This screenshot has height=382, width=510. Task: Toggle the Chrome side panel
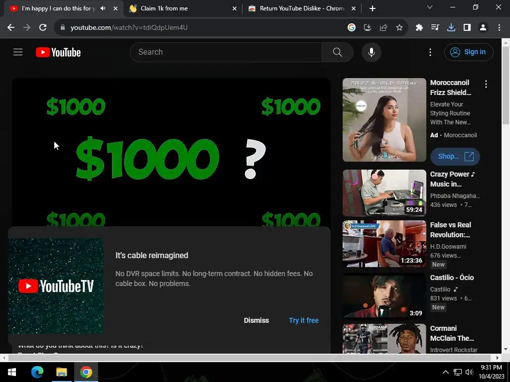click(467, 28)
